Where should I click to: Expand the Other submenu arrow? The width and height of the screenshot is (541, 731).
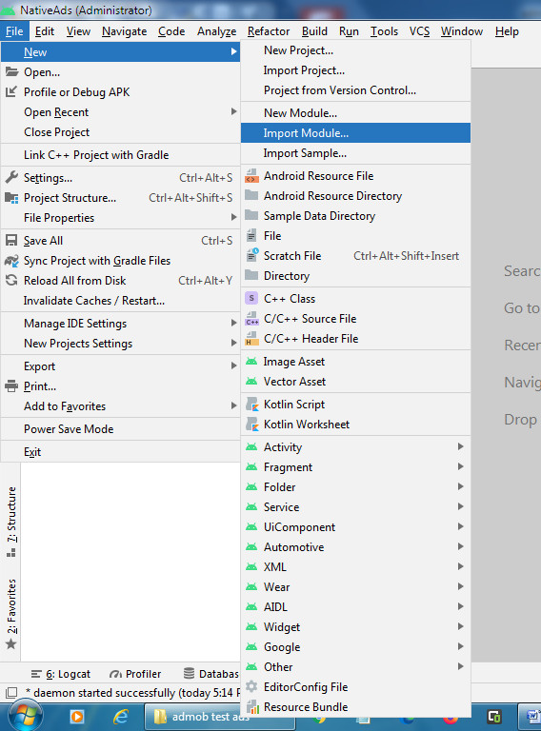(461, 666)
